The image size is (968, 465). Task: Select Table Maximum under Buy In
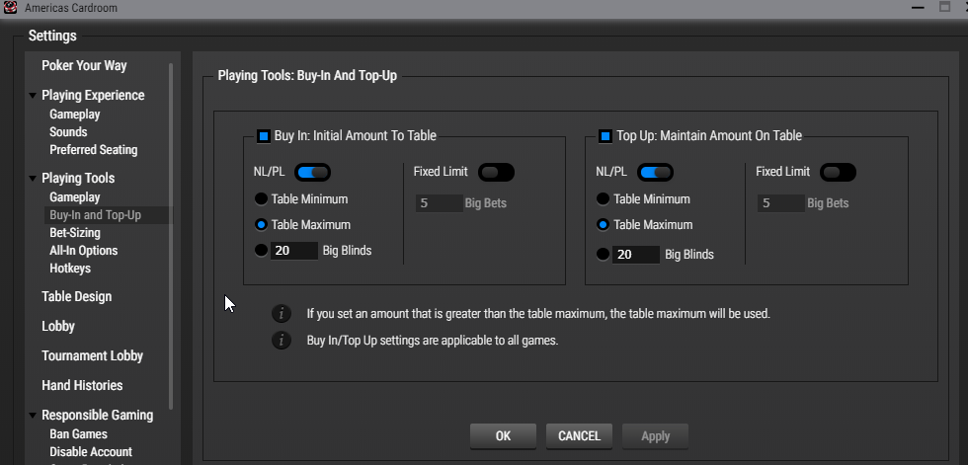click(261, 225)
